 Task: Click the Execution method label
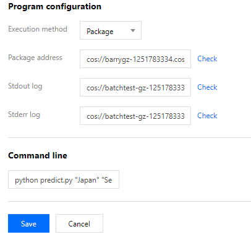(x=38, y=29)
